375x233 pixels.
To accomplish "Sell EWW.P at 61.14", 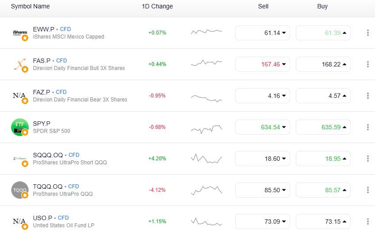I will (x=263, y=33).
